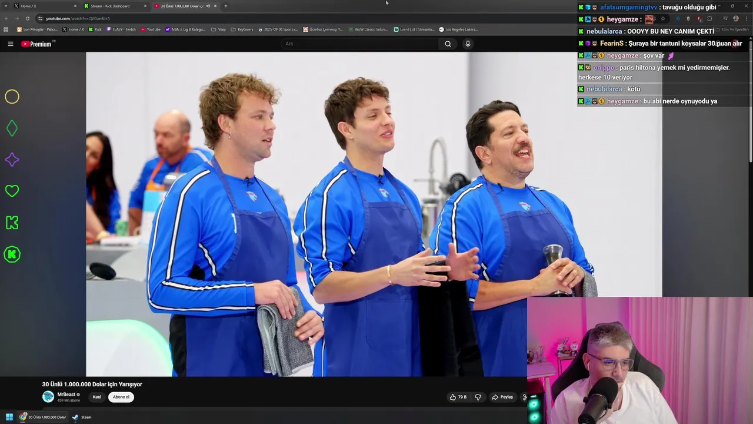Open the MrBeast channel avatar

[x=48, y=396]
